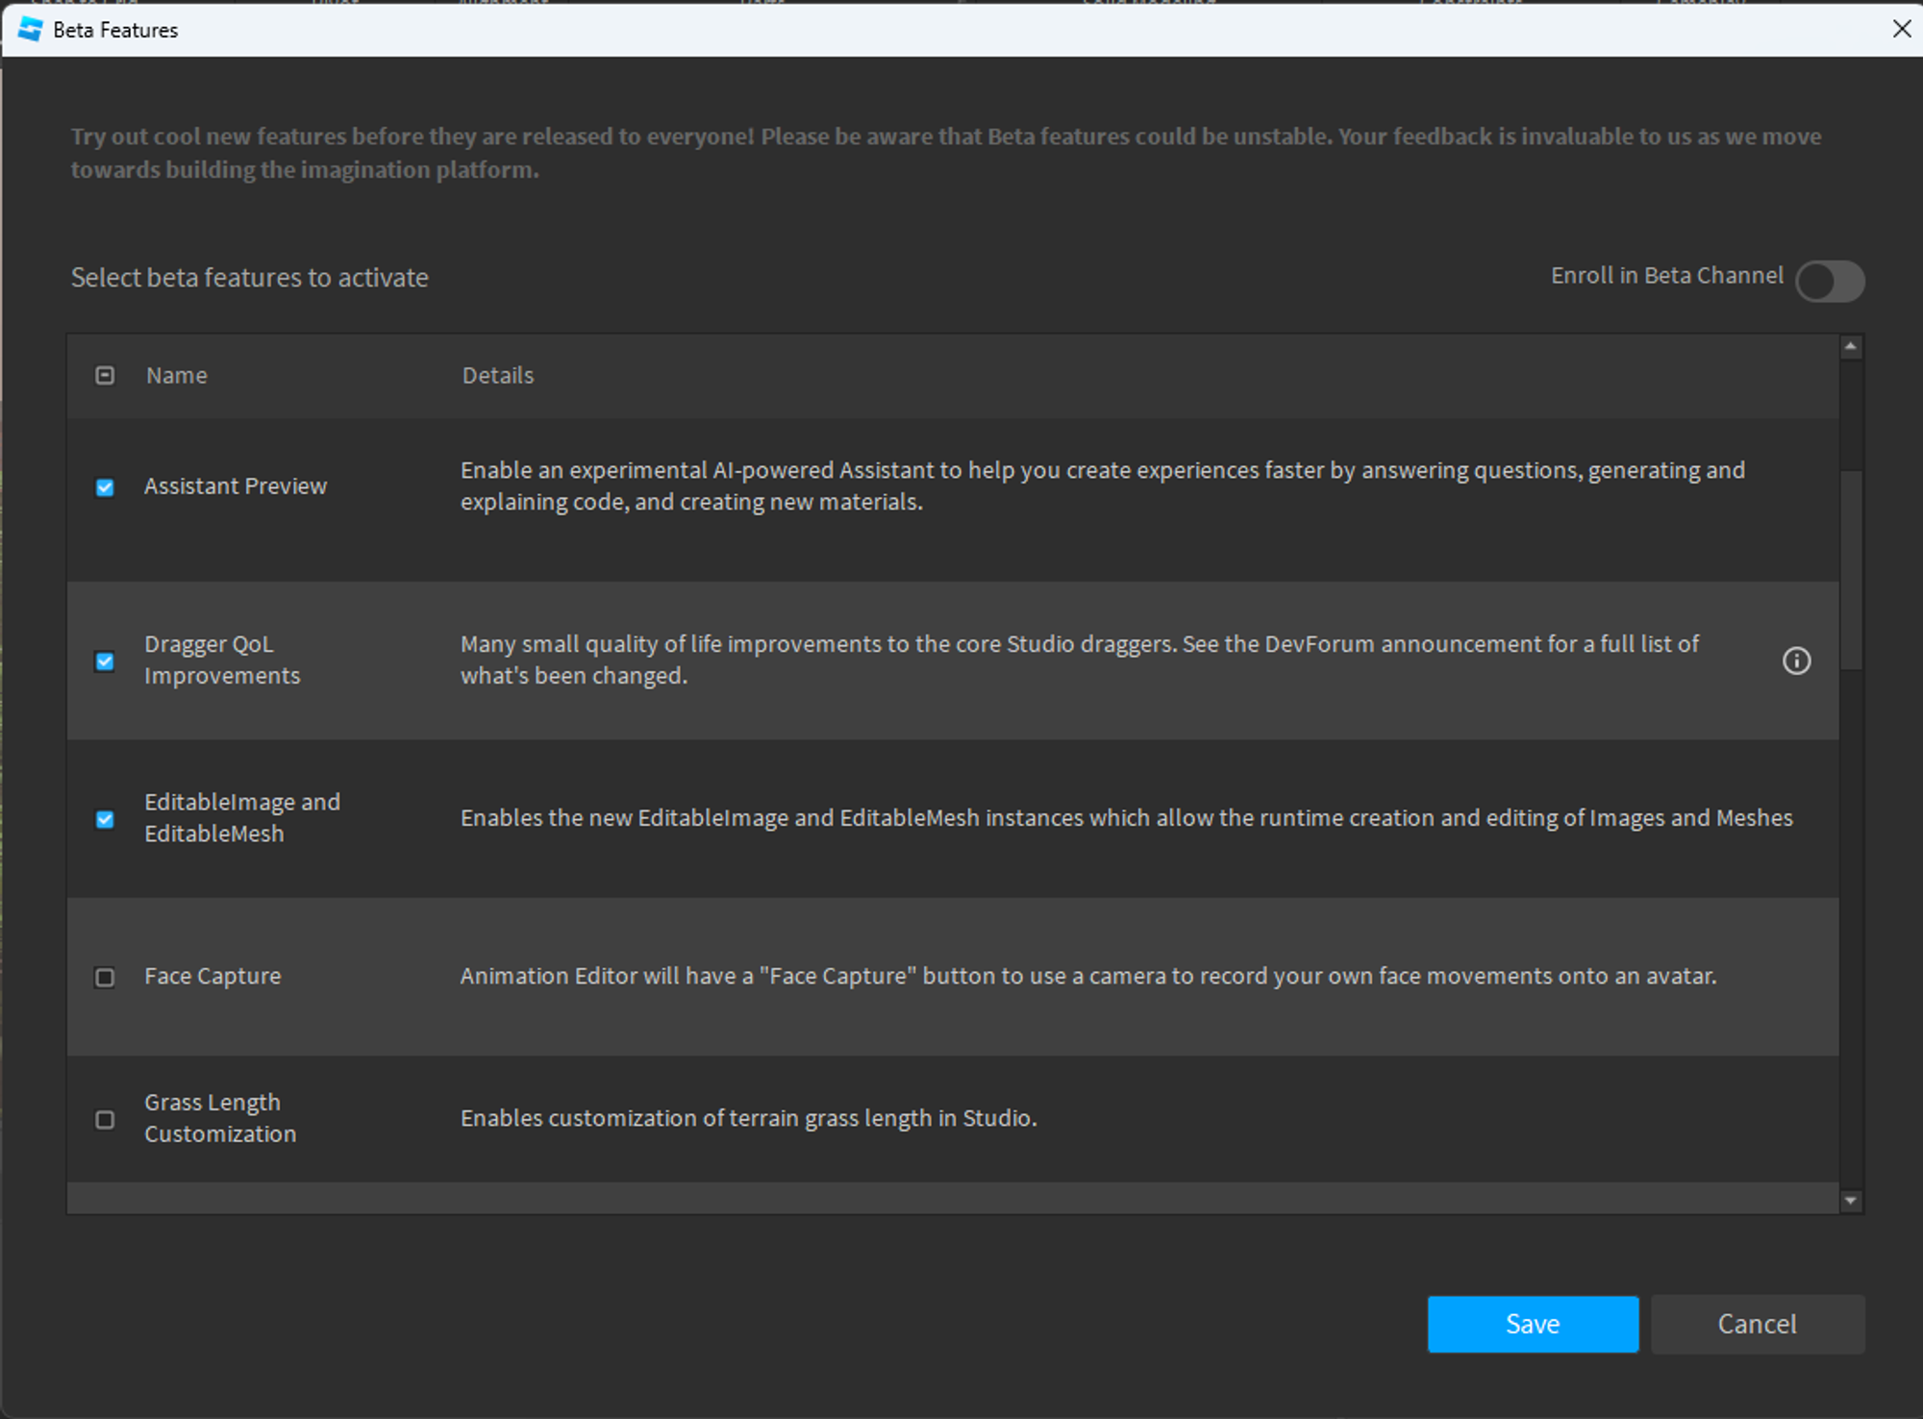Toggle Enroll in Beta Channel switch
This screenshot has width=1923, height=1419.
pyautogui.click(x=1830, y=281)
